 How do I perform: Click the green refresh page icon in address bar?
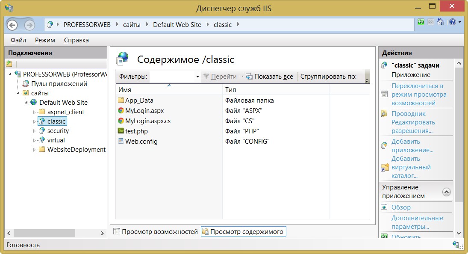pos(421,22)
